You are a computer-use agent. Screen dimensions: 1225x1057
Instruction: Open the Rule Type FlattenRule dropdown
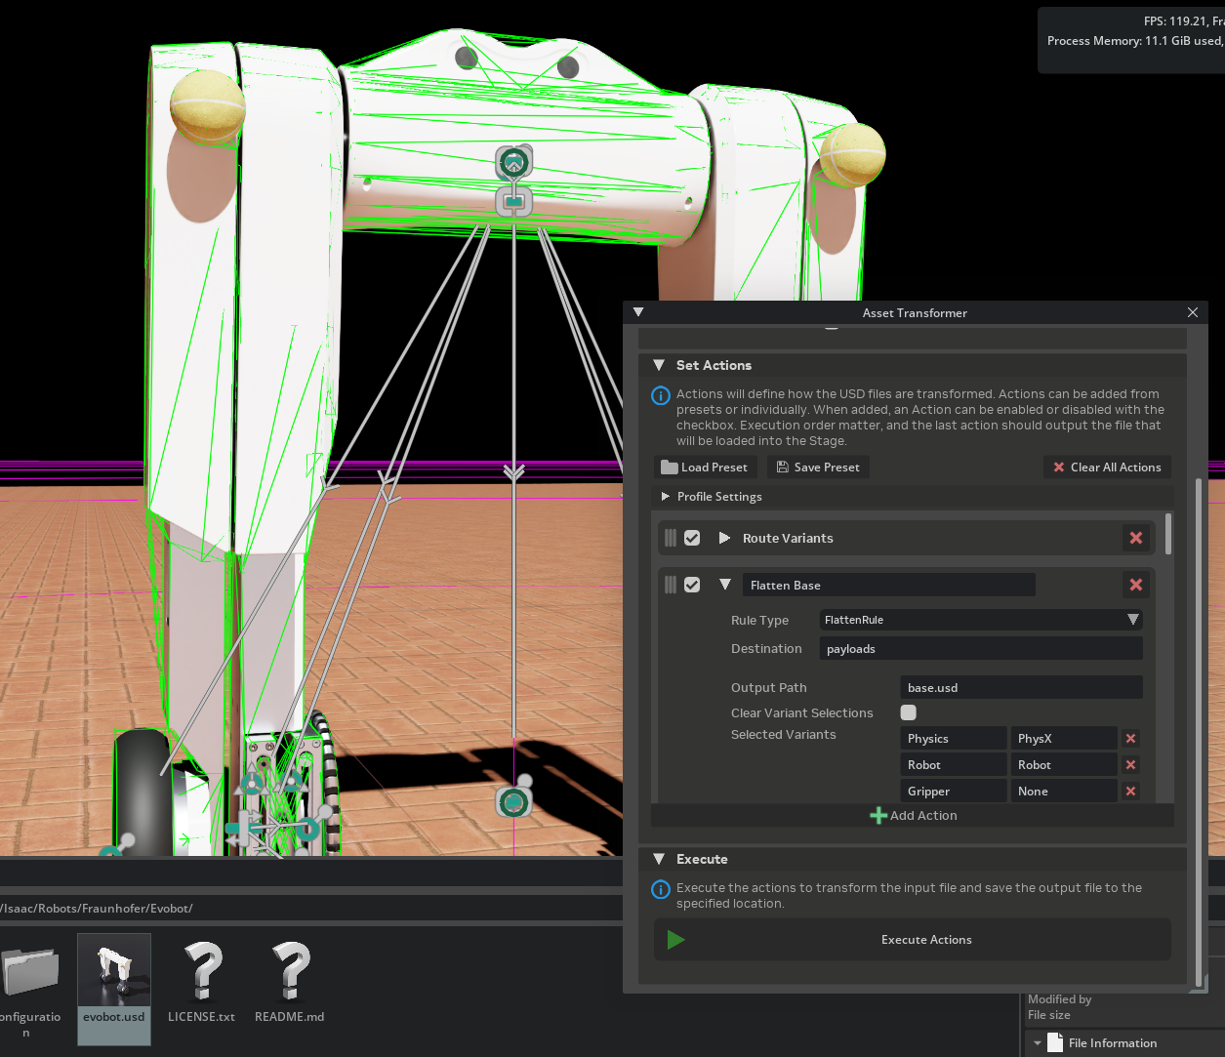click(980, 620)
